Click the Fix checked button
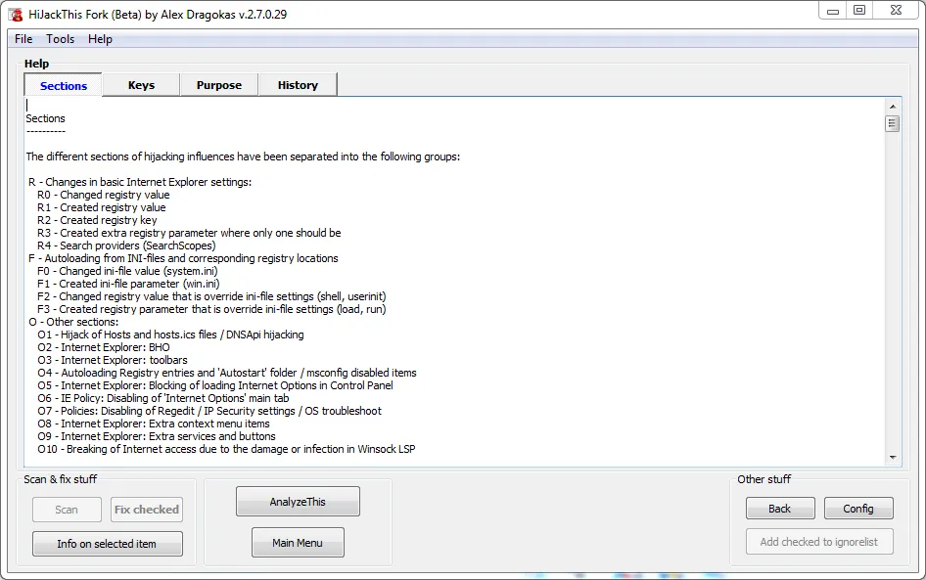926x580 pixels. (147, 510)
